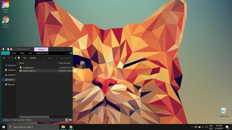The height and width of the screenshot is (130, 232).
Task: Click the Properties quick access toolbar icon
Action: (8, 49)
